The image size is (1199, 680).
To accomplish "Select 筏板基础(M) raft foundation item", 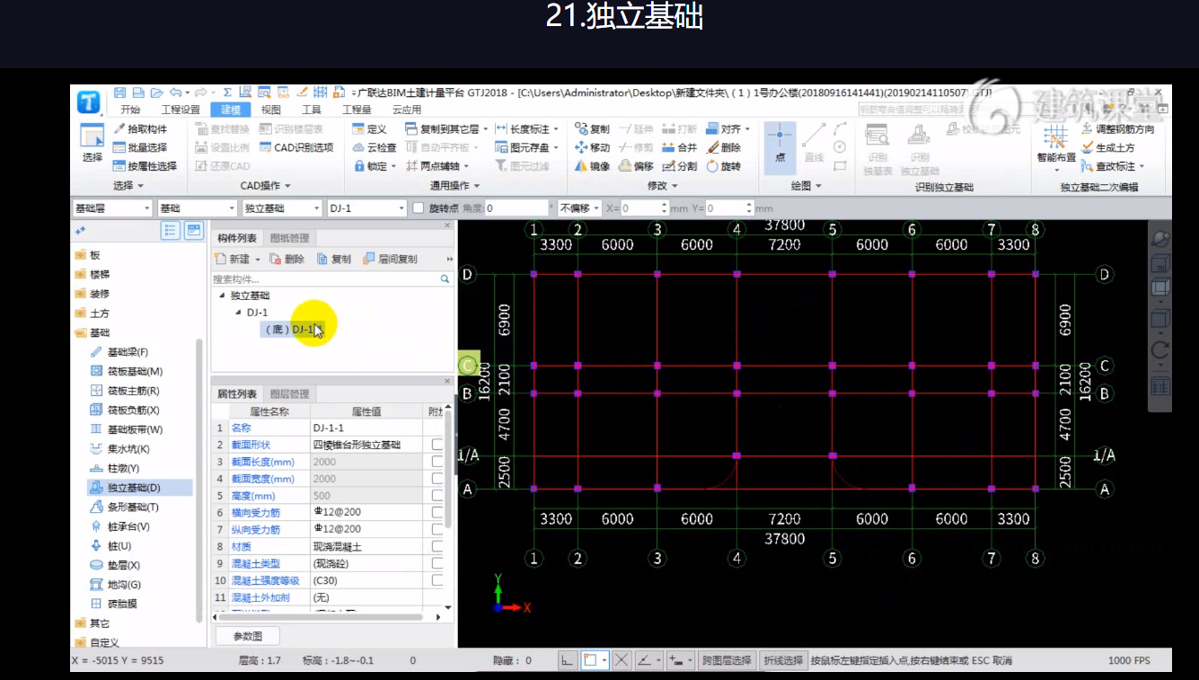I will (x=127, y=371).
